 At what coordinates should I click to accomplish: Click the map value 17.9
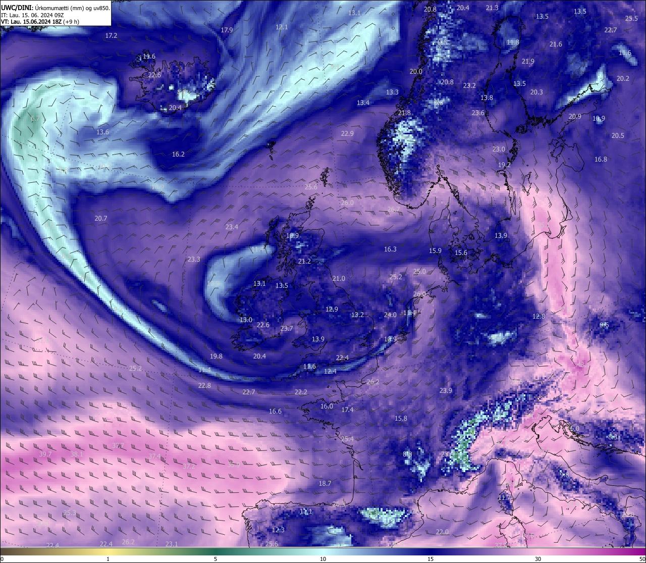click(x=227, y=30)
